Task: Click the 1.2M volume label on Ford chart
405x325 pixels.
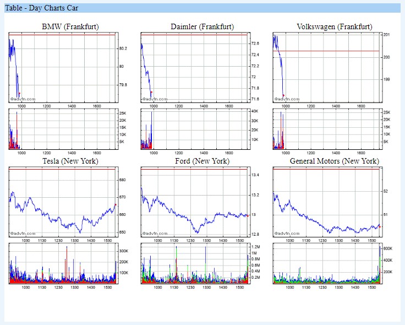Action: 256,247
